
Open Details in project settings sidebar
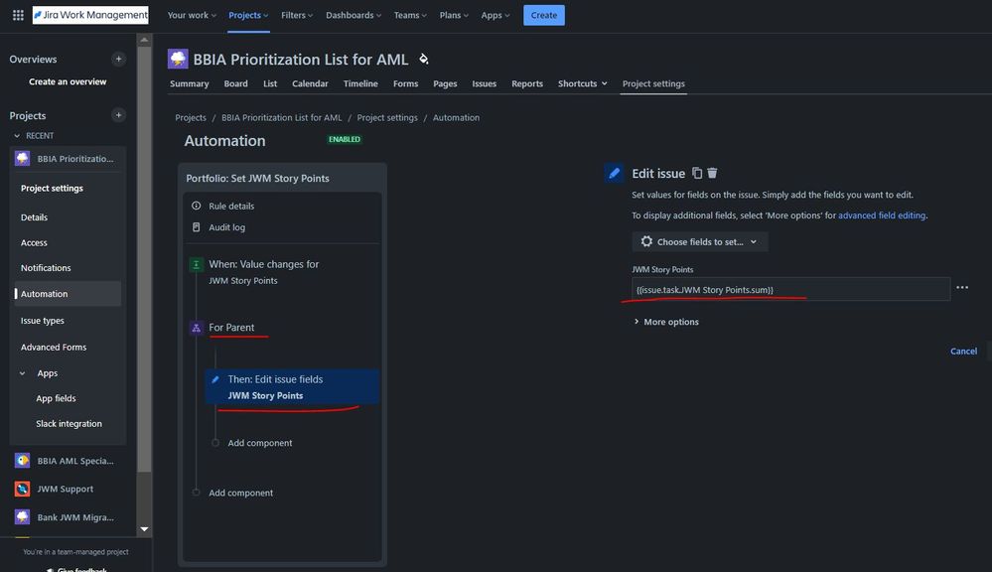point(34,217)
